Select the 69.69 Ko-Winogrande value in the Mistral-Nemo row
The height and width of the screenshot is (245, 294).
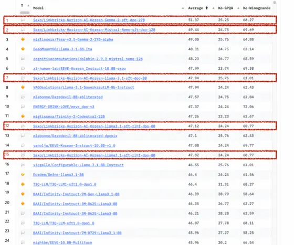point(248,29)
